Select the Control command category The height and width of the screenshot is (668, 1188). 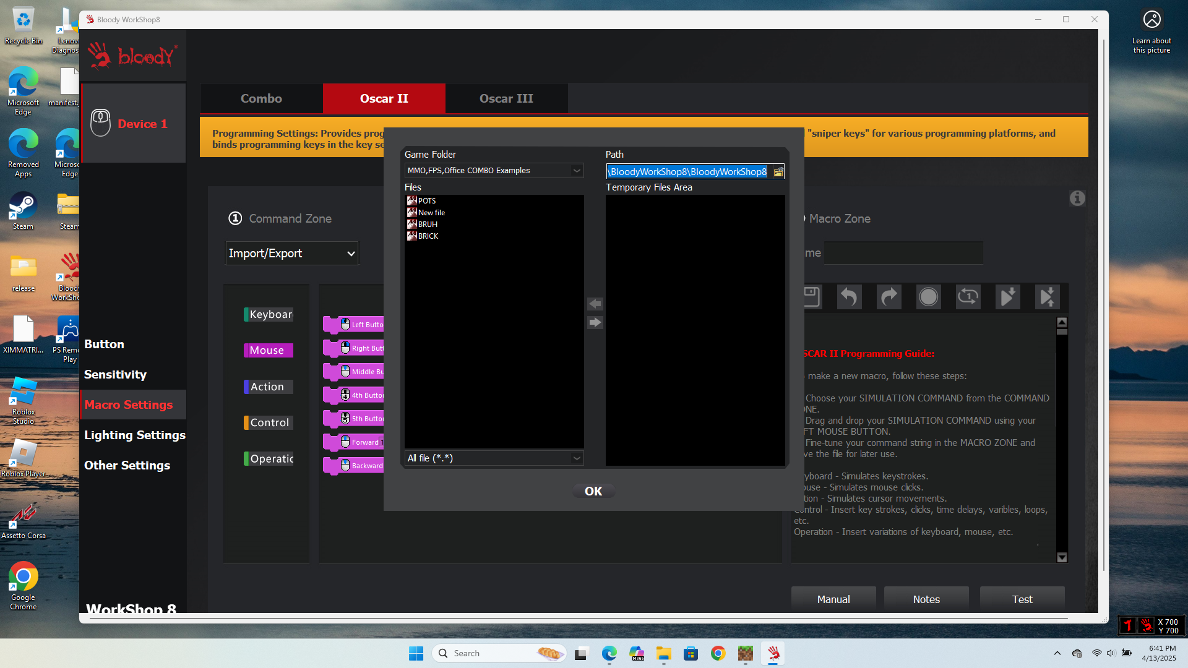[x=269, y=423]
